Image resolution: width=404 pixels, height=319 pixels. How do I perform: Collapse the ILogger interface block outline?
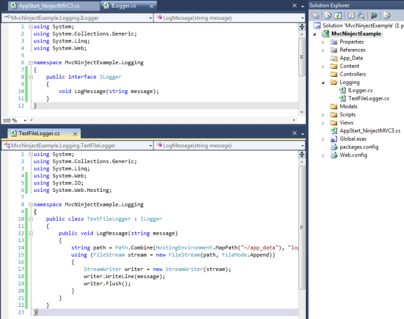click(31, 77)
